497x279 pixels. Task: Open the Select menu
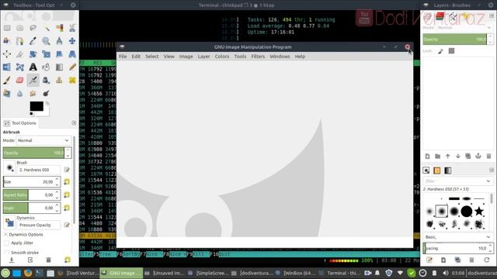click(x=152, y=57)
